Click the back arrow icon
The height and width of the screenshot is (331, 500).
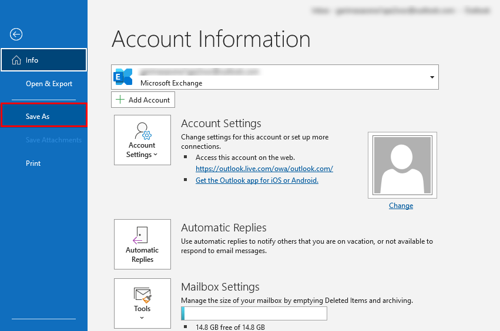pyautogui.click(x=16, y=35)
